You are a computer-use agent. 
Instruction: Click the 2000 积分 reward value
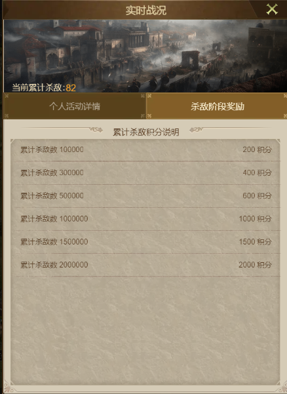(x=255, y=265)
